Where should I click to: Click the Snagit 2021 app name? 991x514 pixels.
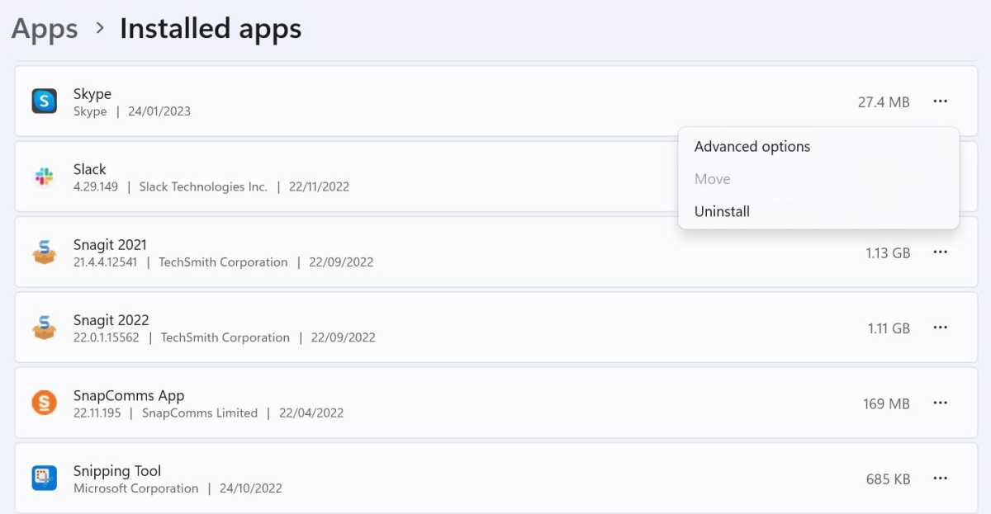point(110,244)
